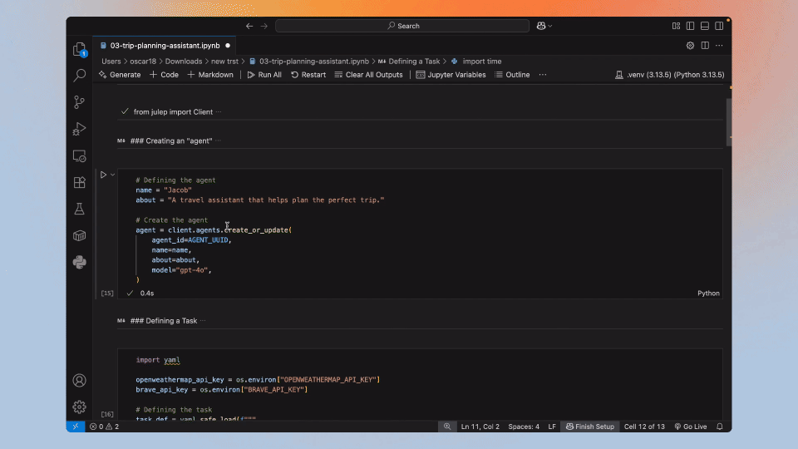Close the unsaved notebook tab dot
Viewport: 798px width, 449px height.
point(228,45)
